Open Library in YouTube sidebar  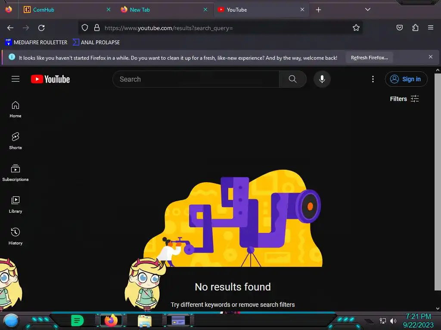[16, 205]
